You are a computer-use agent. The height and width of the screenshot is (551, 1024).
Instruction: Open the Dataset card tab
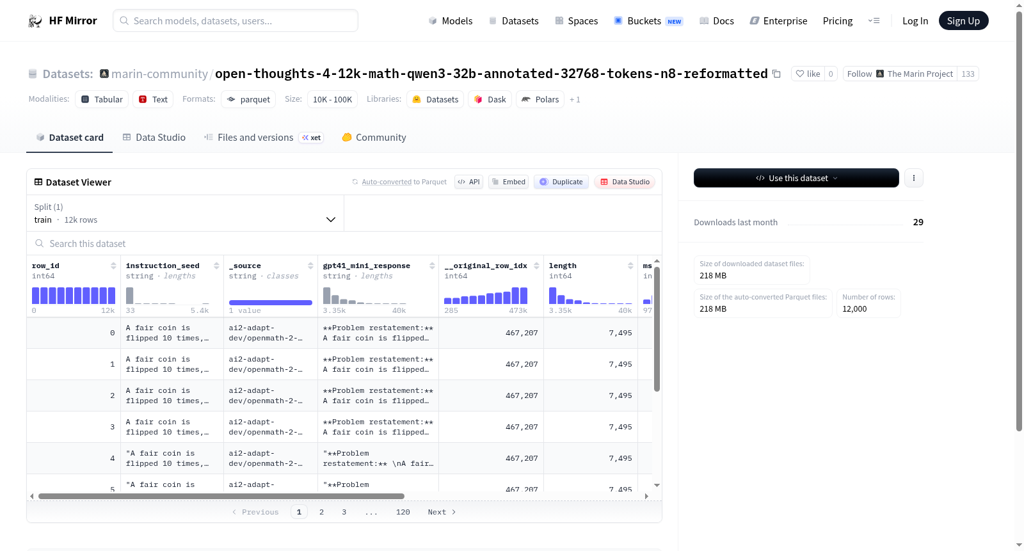tap(69, 138)
